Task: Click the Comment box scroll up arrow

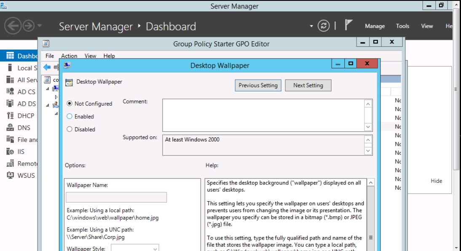Action: tap(368, 104)
